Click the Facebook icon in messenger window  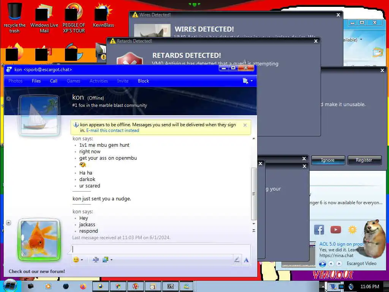(319, 230)
